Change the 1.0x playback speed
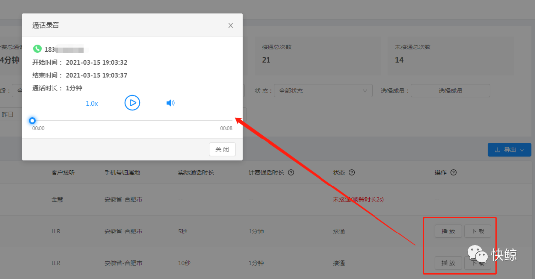The width and height of the screenshot is (535, 279). click(x=92, y=104)
